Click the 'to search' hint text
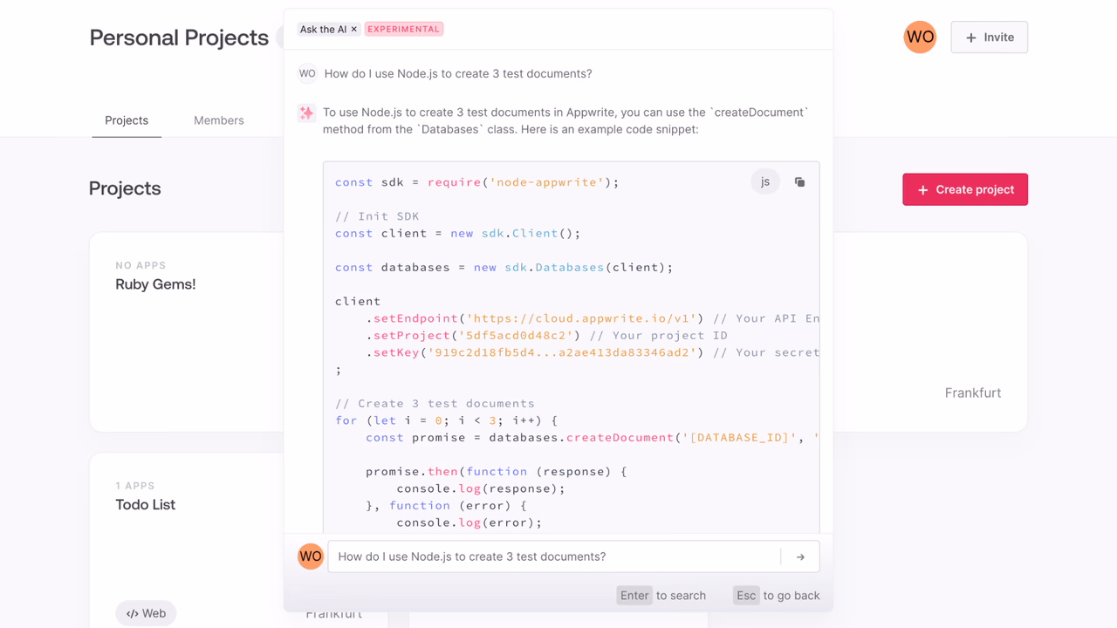 (681, 596)
